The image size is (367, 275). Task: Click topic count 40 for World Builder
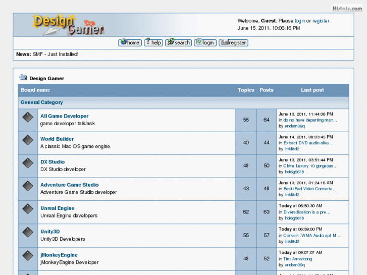click(x=246, y=143)
